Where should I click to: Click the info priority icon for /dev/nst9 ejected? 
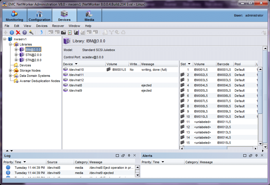[x=8, y=173]
